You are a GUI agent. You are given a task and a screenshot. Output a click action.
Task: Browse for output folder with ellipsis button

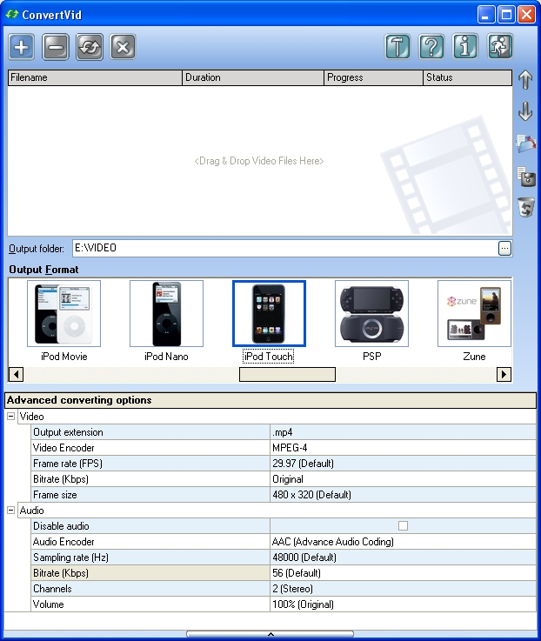click(x=504, y=248)
